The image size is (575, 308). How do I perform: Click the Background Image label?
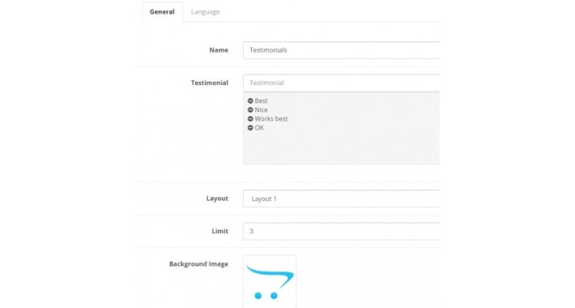198,264
